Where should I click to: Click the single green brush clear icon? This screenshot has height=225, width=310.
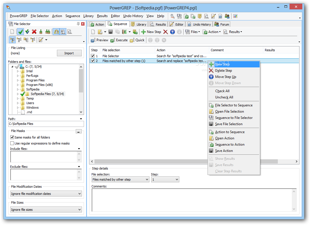coord(41,32)
